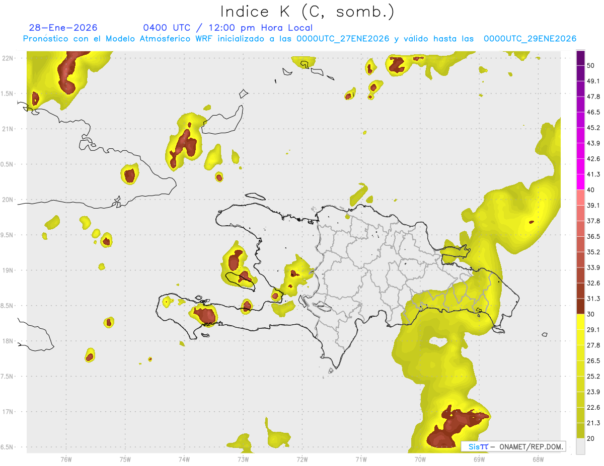Click the '72W' longitude label

pos(302,459)
